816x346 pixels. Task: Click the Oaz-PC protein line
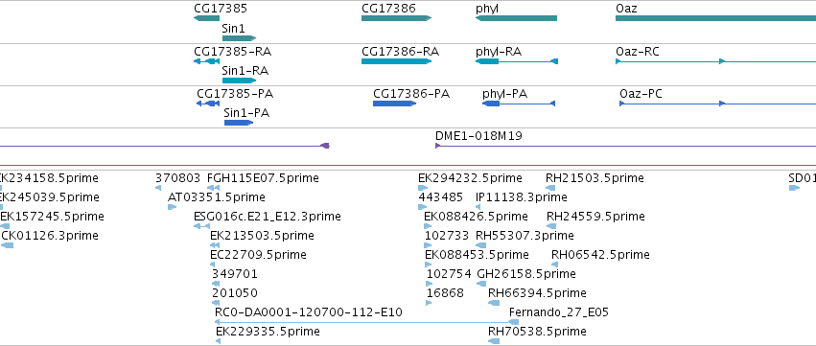tap(717, 104)
